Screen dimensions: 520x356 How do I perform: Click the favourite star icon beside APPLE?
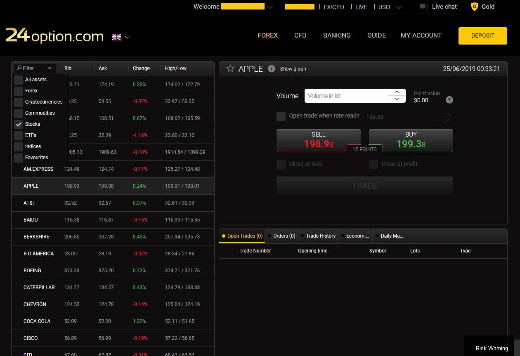point(230,68)
